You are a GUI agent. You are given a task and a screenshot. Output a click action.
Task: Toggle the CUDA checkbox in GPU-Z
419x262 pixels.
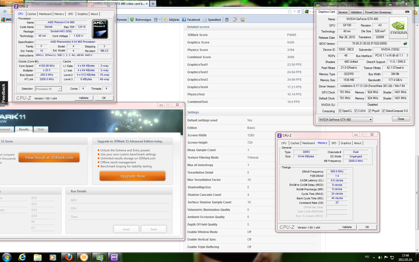point(356,111)
